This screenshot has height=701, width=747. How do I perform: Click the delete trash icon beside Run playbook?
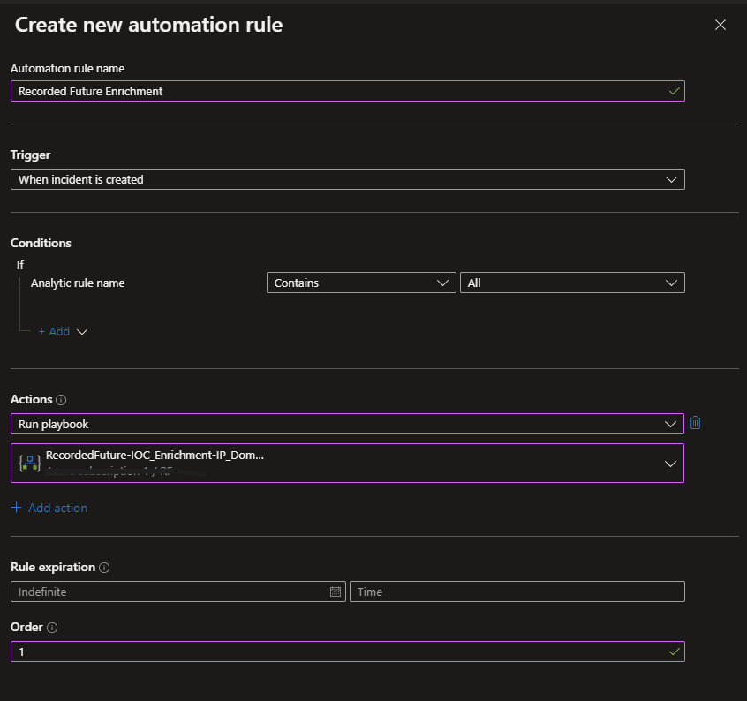pos(695,423)
